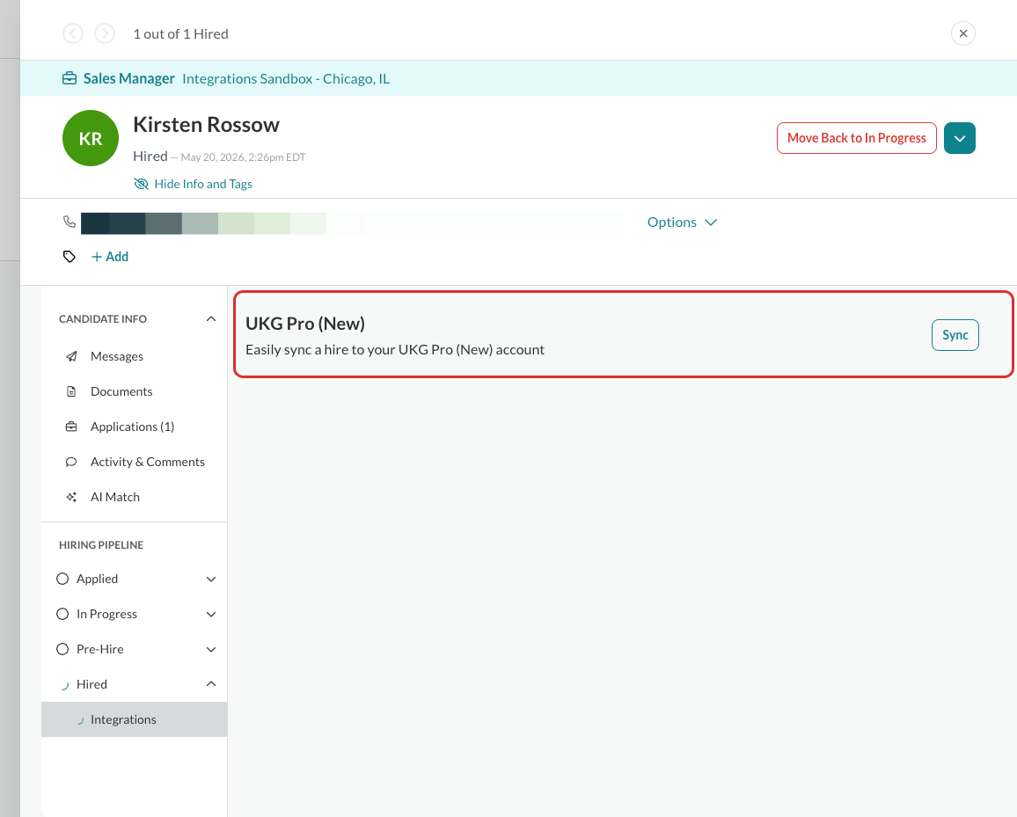1017x817 pixels.
Task: Click the AI Match sparkle icon
Action: [x=71, y=497]
